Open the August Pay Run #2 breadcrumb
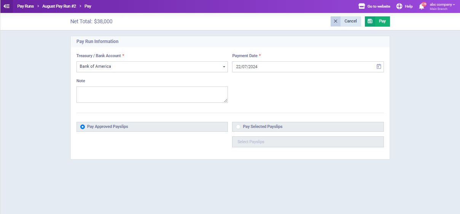The width and height of the screenshot is (460, 214). [59, 6]
